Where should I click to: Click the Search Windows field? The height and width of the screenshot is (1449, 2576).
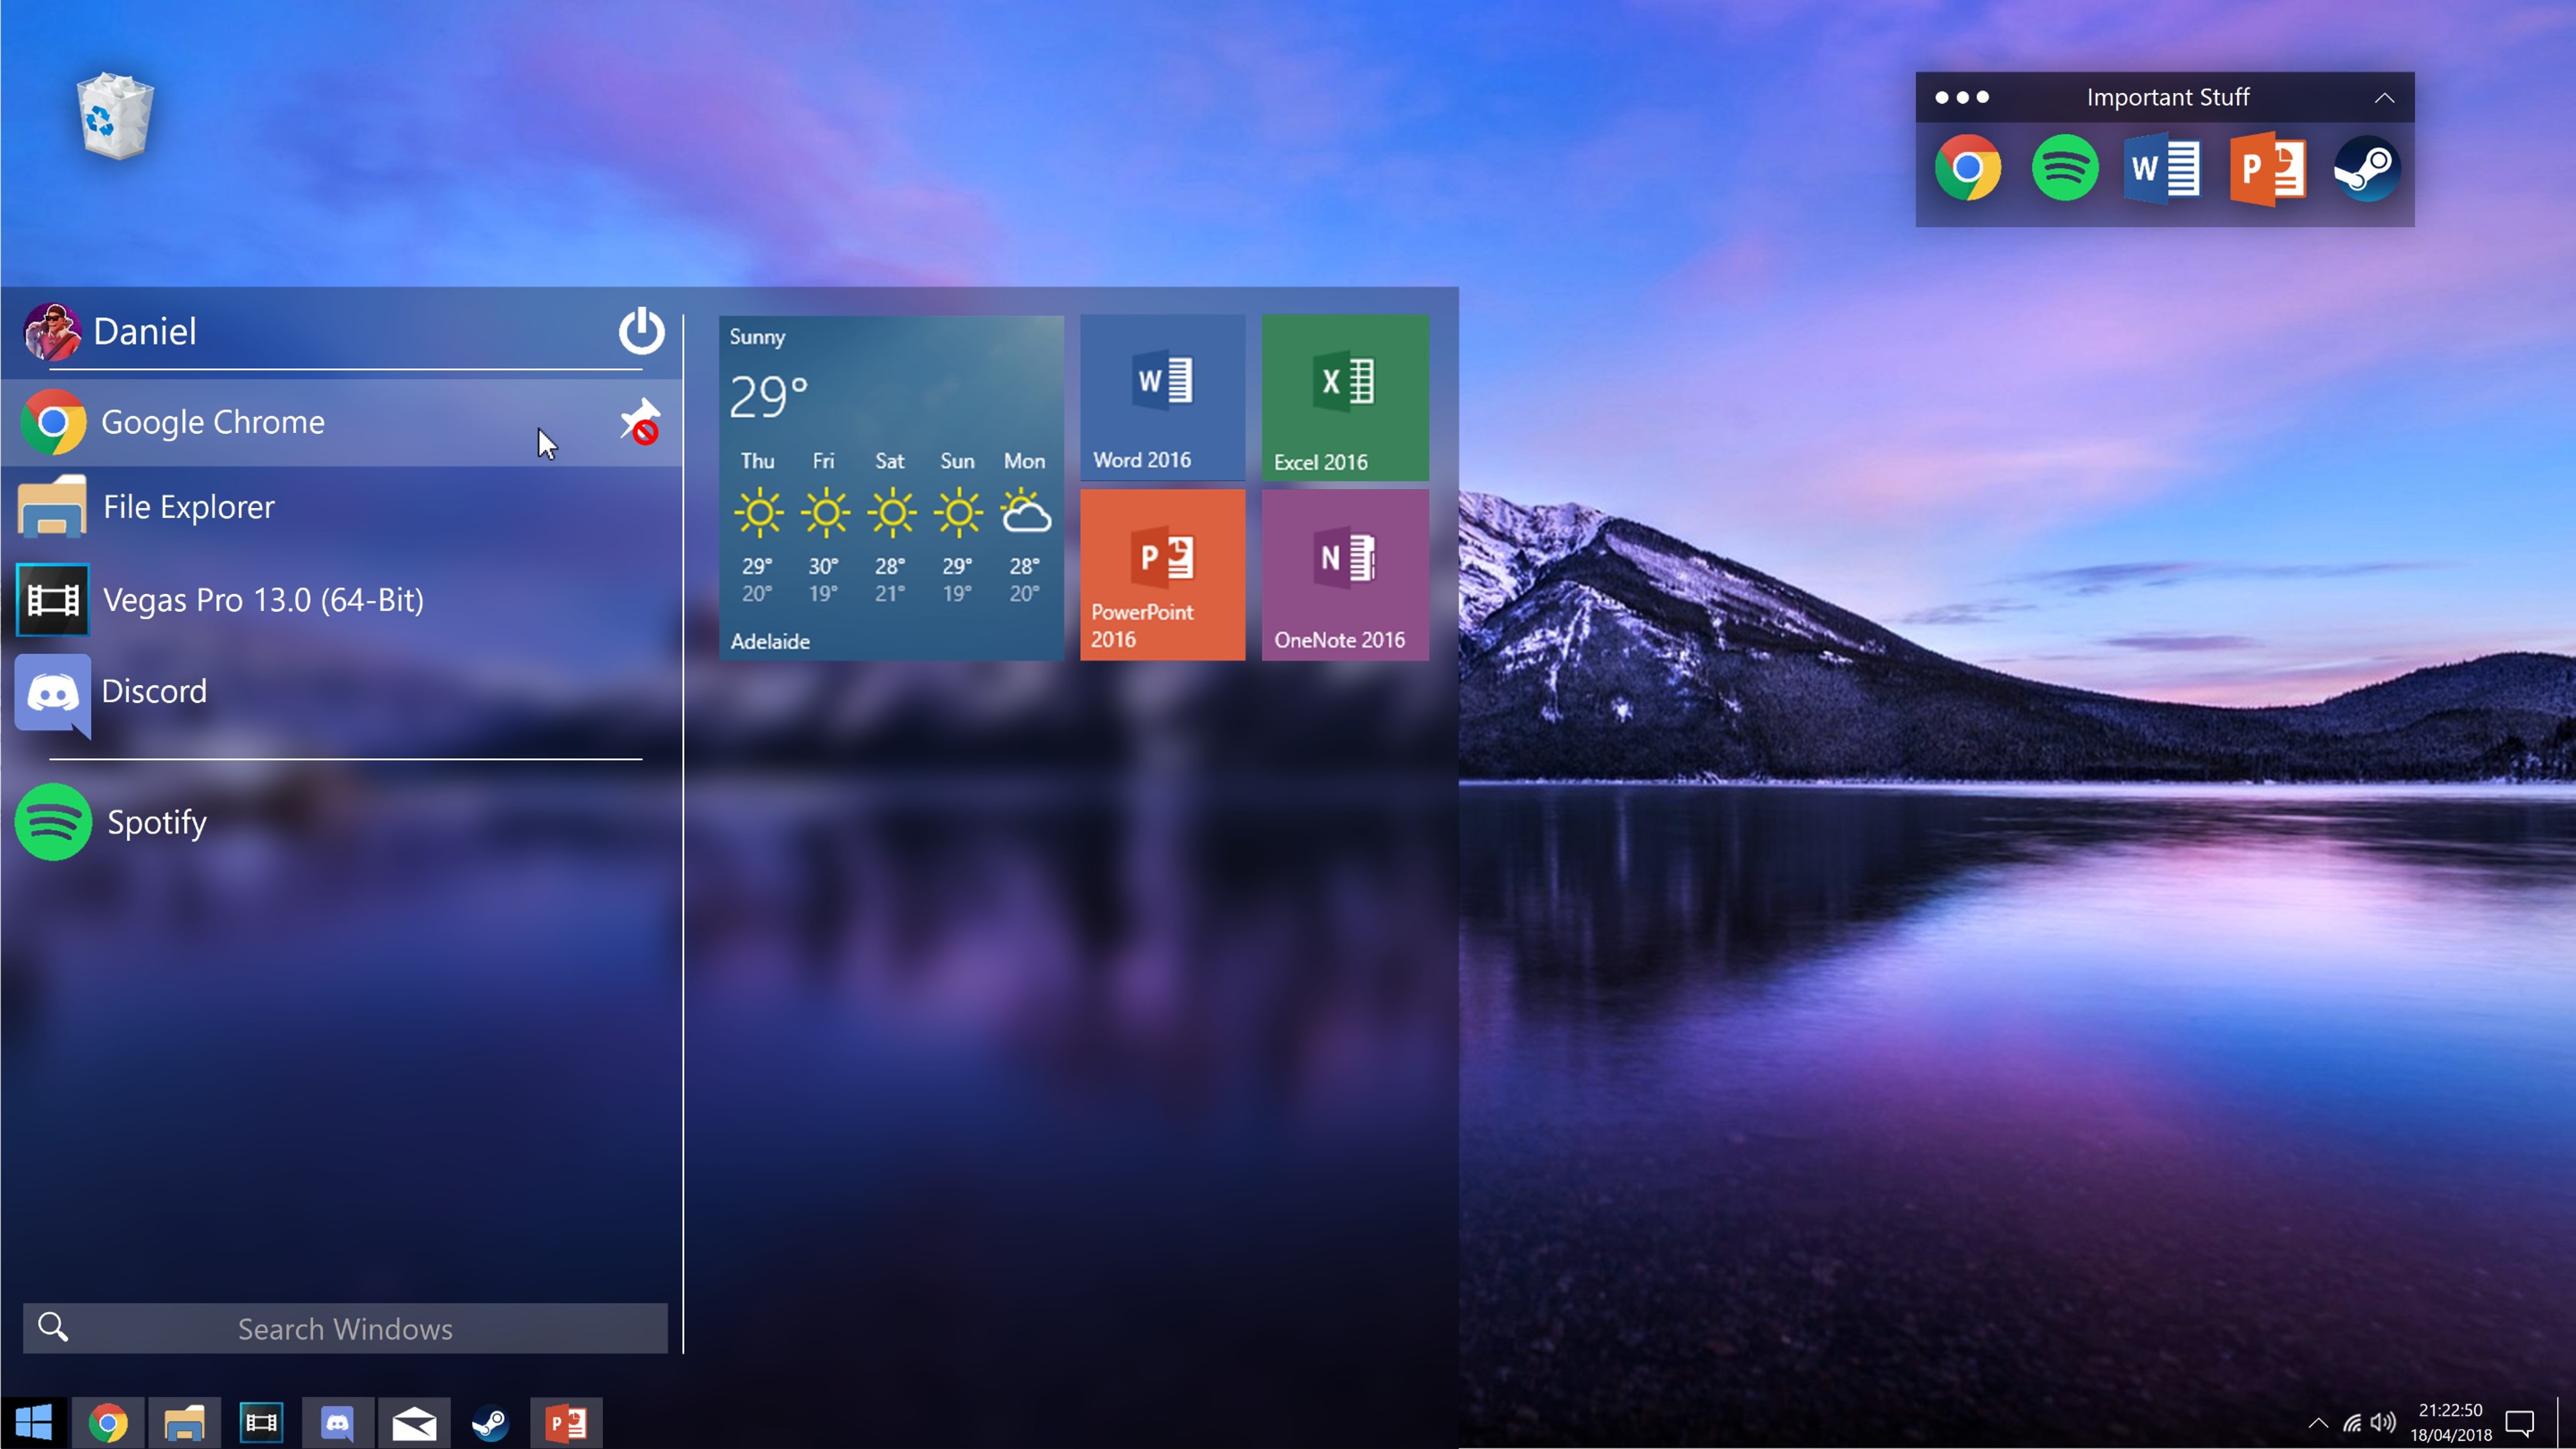[x=345, y=1328]
